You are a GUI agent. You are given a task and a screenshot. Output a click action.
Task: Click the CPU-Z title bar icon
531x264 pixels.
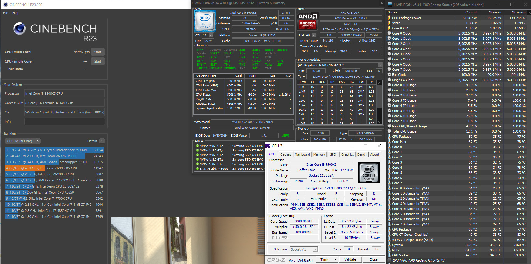click(268, 146)
